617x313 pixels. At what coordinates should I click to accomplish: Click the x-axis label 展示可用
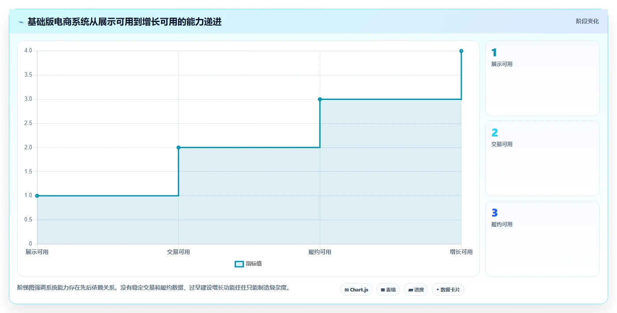point(37,252)
